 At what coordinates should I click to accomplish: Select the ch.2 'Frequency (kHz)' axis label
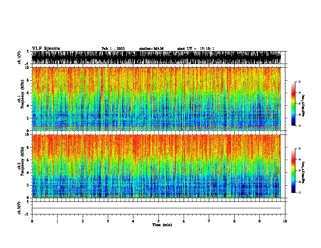(22, 161)
